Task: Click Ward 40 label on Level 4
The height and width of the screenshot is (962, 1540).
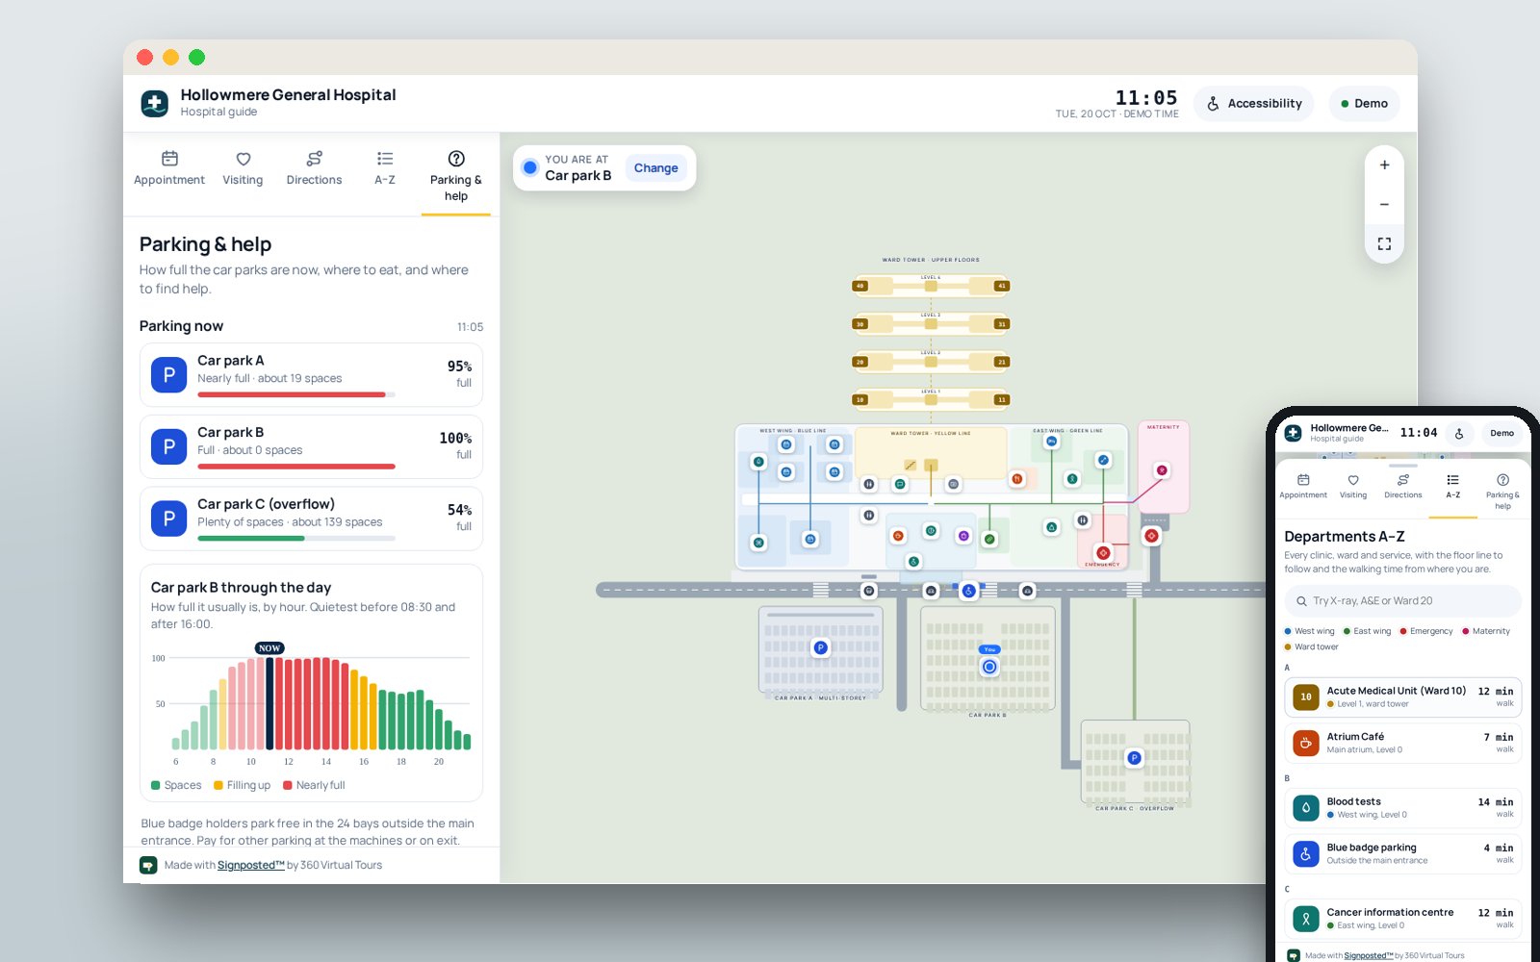Action: pyautogui.click(x=860, y=286)
